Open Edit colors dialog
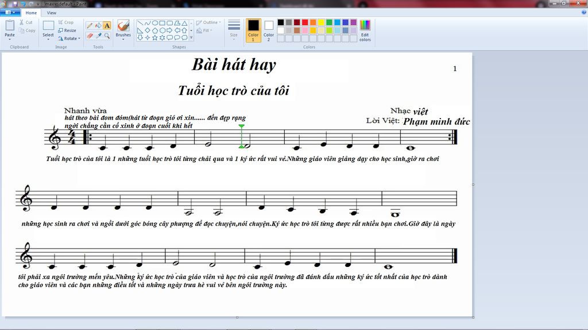 coord(365,30)
